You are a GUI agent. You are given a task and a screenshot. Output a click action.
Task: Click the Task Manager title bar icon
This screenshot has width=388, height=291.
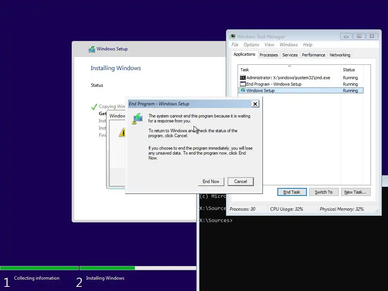coord(233,37)
